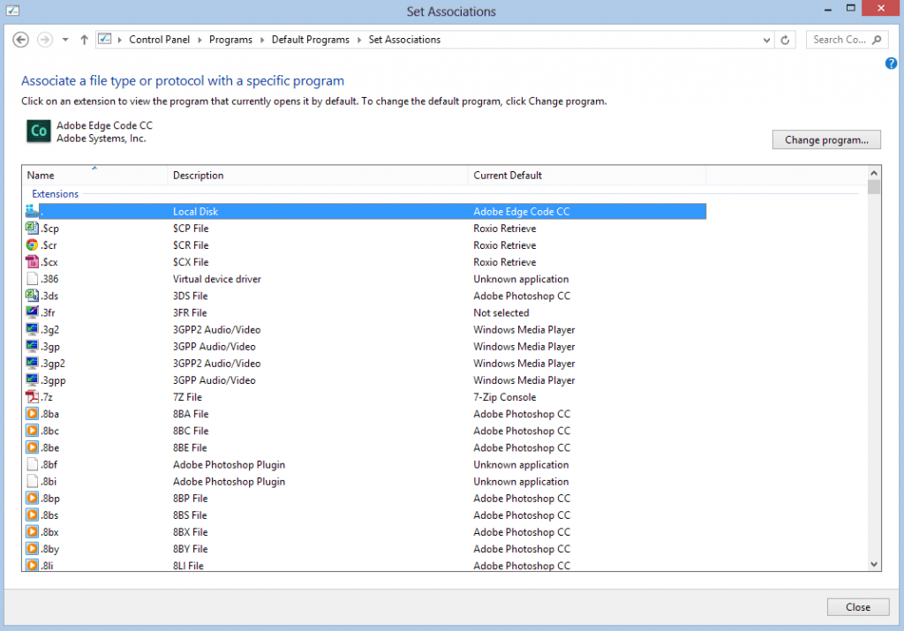The width and height of the screenshot is (904, 631).
Task: Open the address bar history dropdown
Action: pyautogui.click(x=766, y=40)
